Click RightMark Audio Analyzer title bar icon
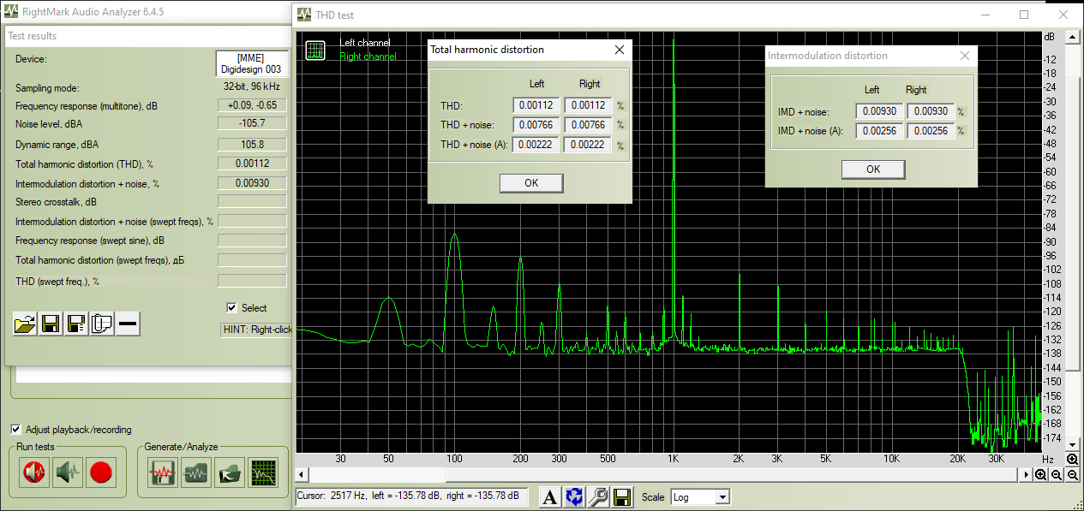This screenshot has height=511, width=1084. coord(10,12)
